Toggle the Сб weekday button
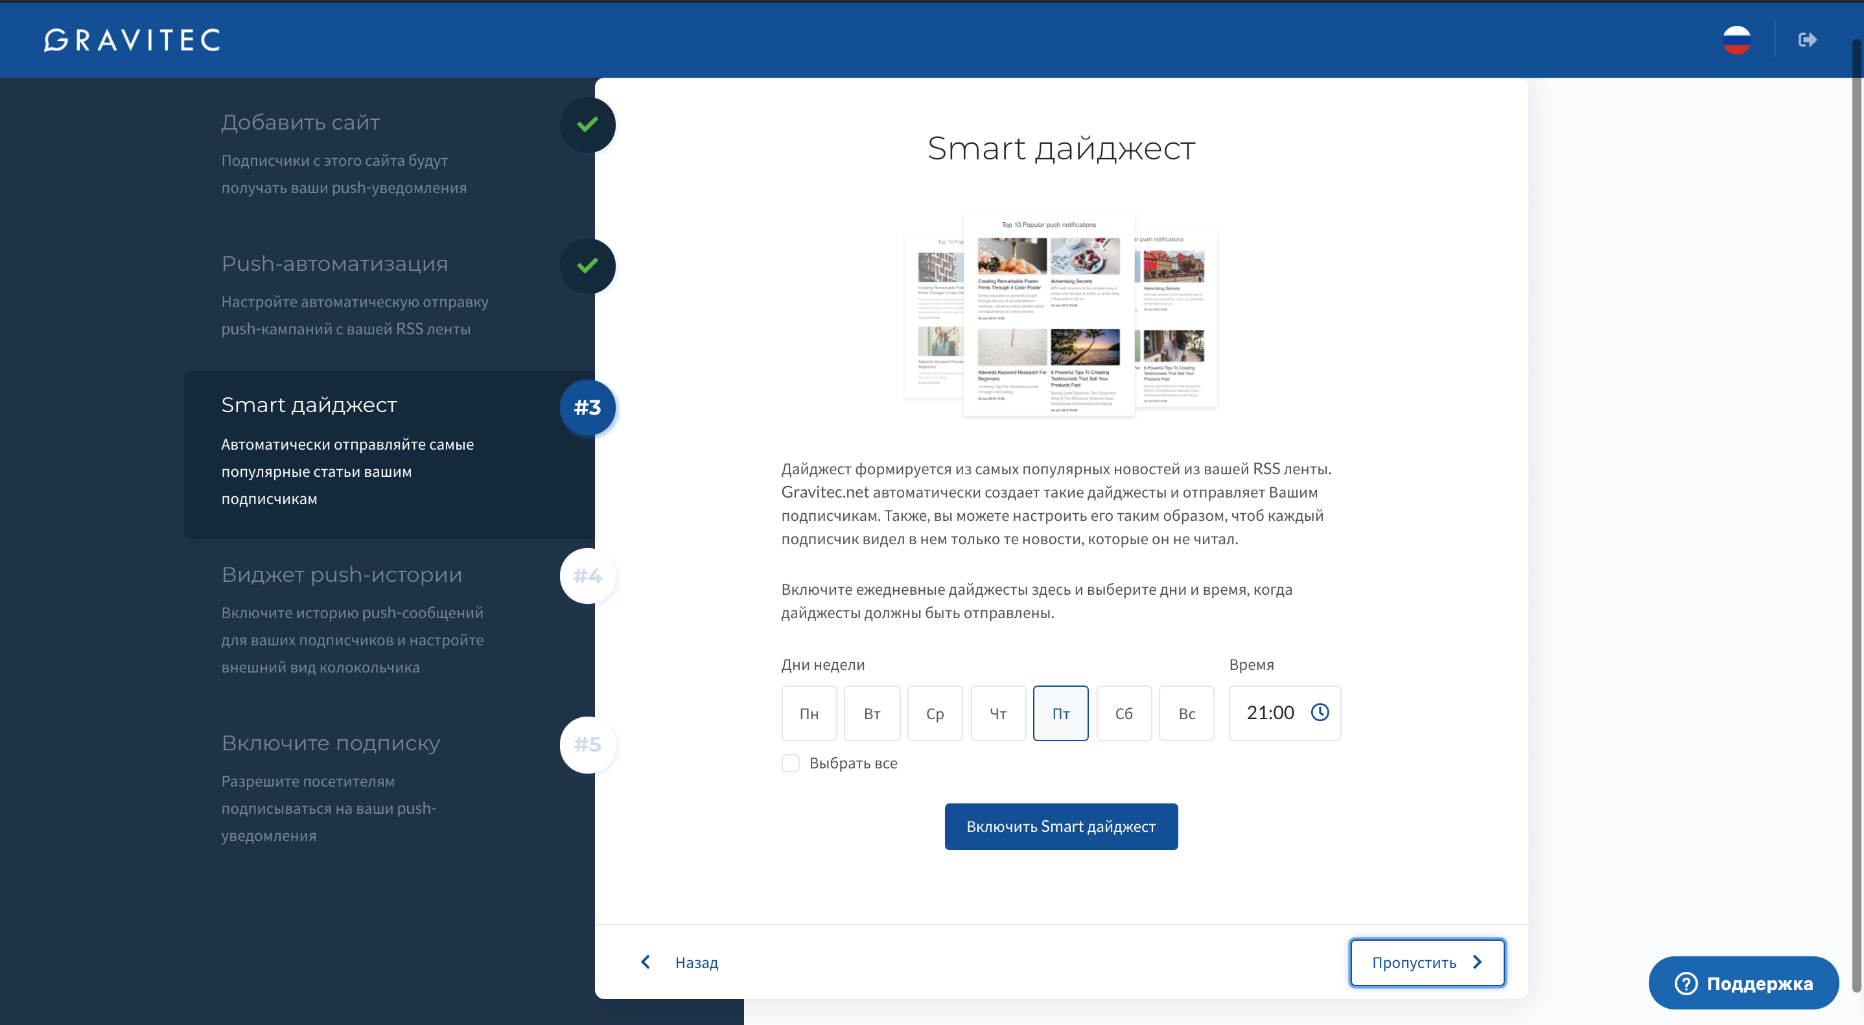Screen dimensions: 1864x1025 (x=1124, y=713)
